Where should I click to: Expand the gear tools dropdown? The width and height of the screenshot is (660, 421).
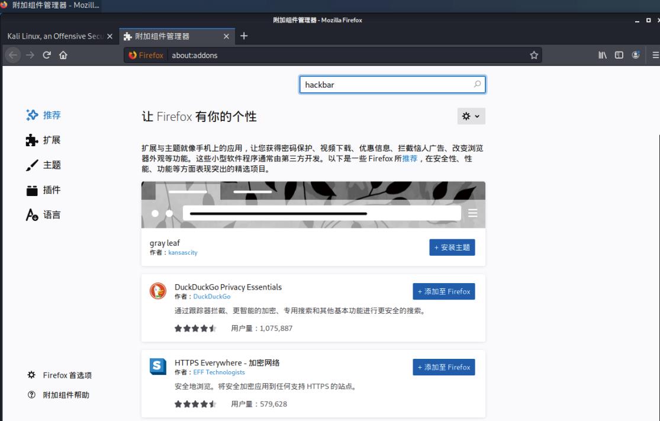(471, 117)
